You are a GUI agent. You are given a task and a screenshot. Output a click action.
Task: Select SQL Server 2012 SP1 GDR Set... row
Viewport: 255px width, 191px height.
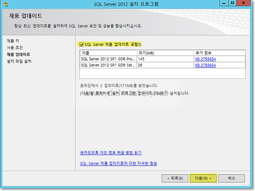coord(163,65)
